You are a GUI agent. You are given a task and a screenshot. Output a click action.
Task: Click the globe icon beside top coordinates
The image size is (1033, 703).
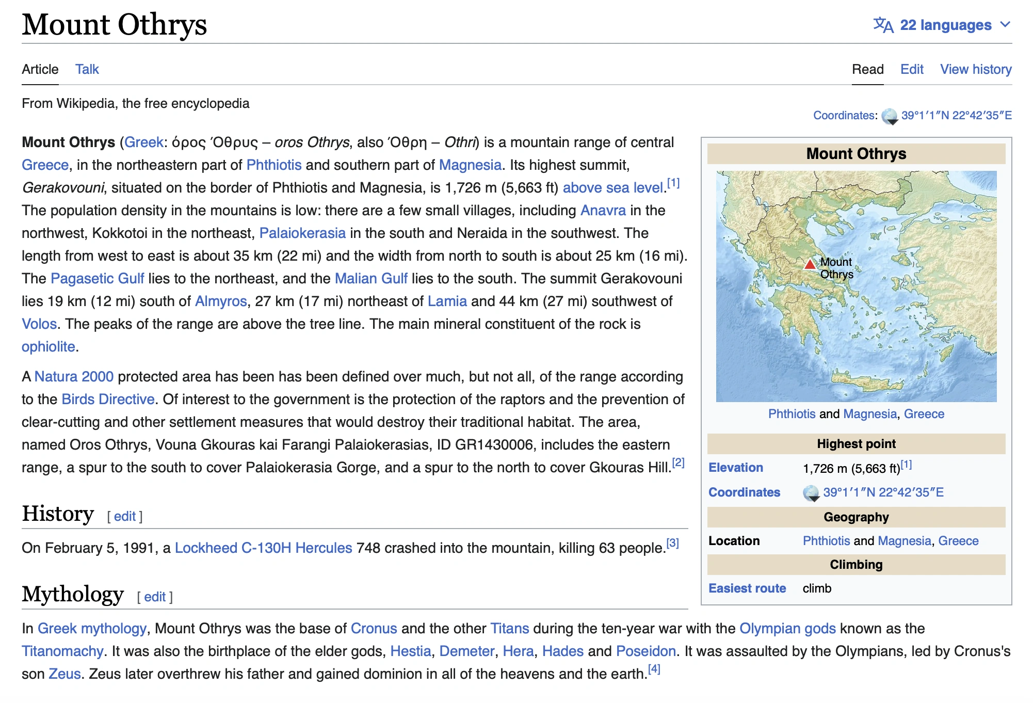tap(890, 115)
